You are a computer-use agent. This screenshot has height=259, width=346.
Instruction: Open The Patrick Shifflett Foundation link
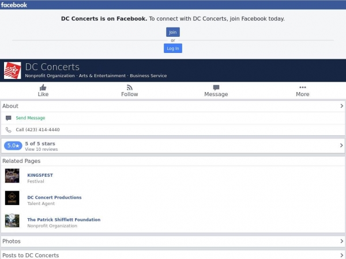click(x=64, y=220)
